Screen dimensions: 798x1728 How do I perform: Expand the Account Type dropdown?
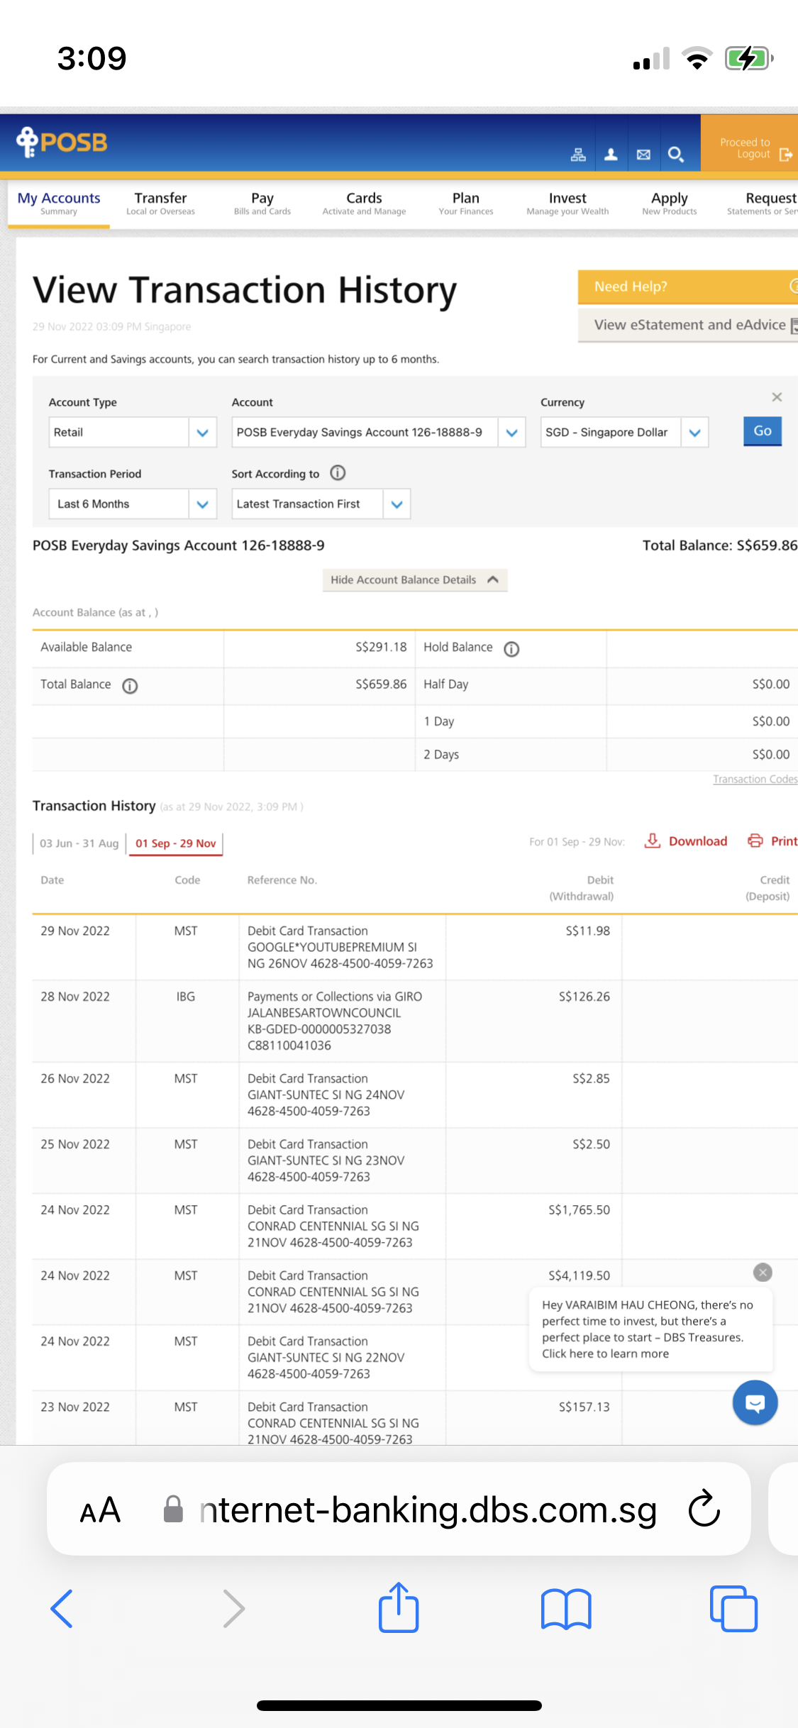202,433
